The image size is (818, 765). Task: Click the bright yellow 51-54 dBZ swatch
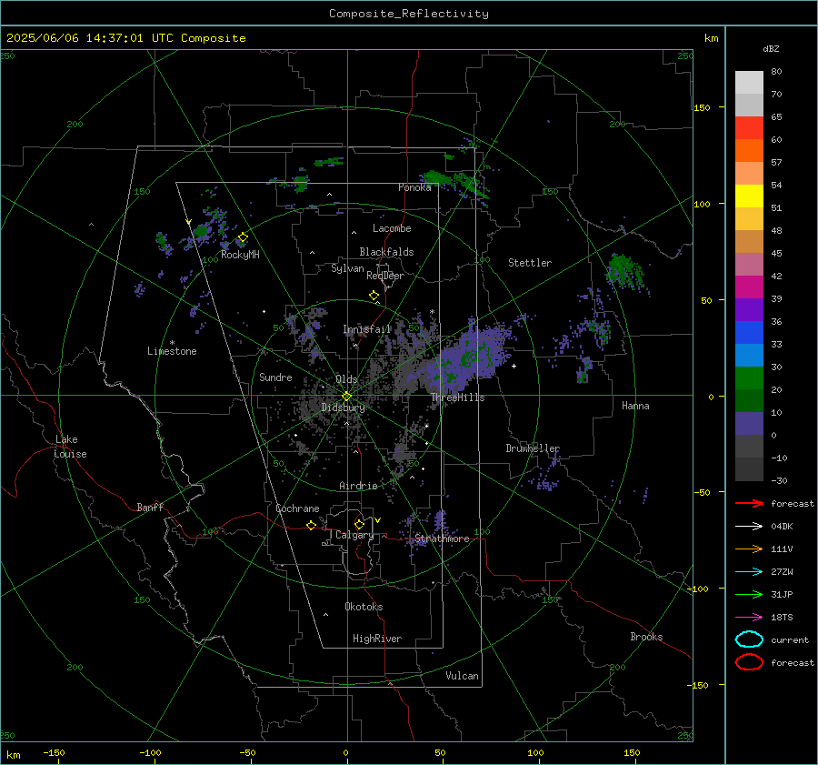point(749,196)
